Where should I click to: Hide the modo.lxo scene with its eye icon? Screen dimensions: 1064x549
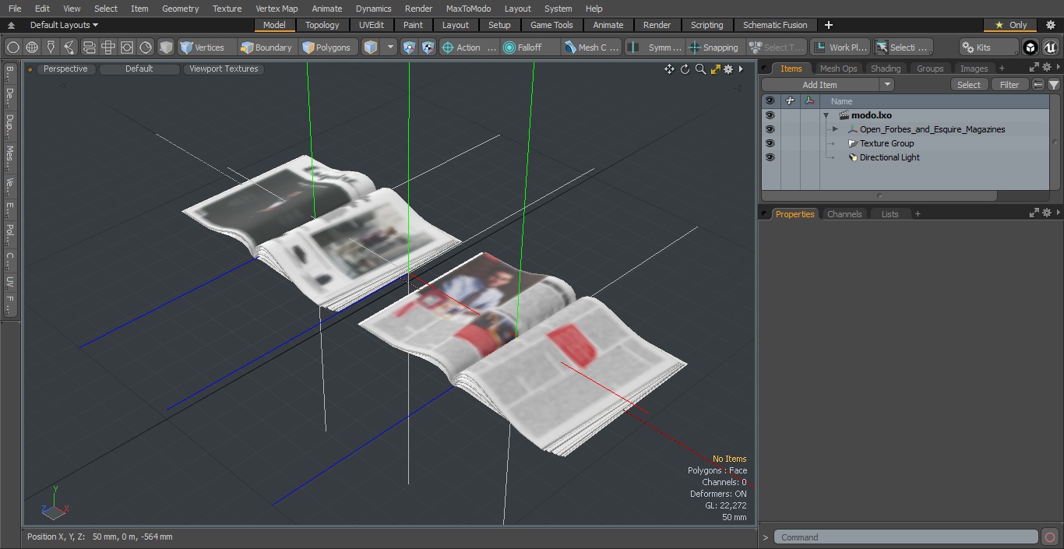770,115
